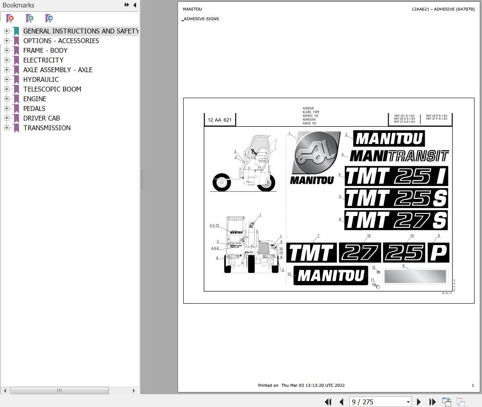Expand all bookmarks with double-arrow icon
Image resolution: width=482 pixels, height=407 pixels.
point(126,5)
